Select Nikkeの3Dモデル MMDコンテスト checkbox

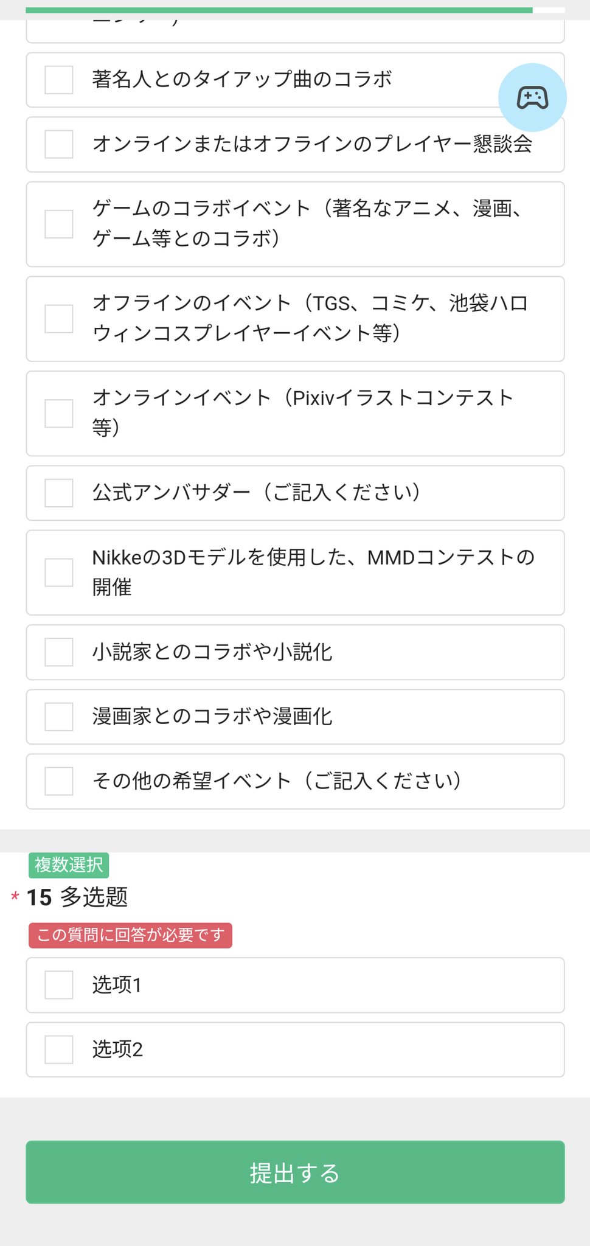point(59,573)
